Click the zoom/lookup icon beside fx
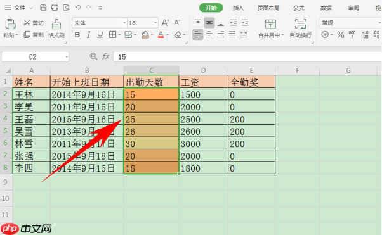Viewport: 382px width, 235px height. (93, 56)
